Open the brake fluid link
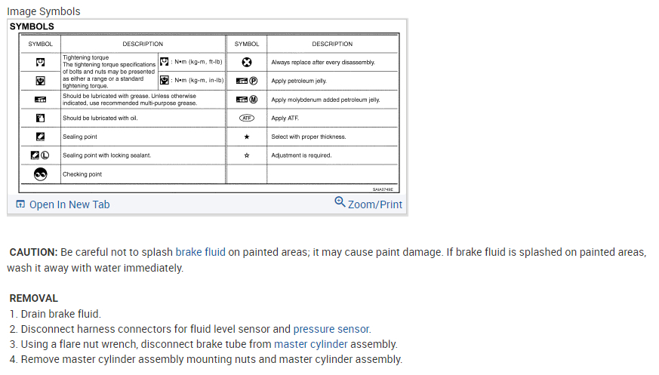Image resolution: width=659 pixels, height=375 pixels. tap(200, 252)
